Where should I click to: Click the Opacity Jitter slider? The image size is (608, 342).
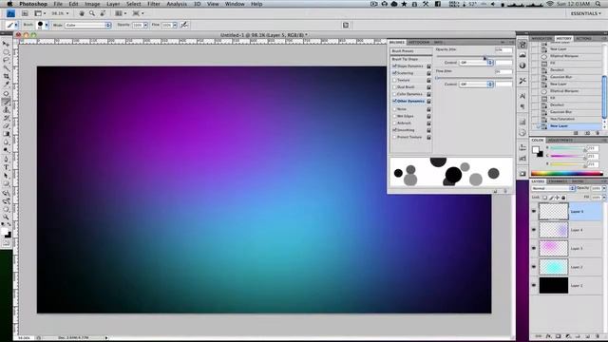(474, 57)
